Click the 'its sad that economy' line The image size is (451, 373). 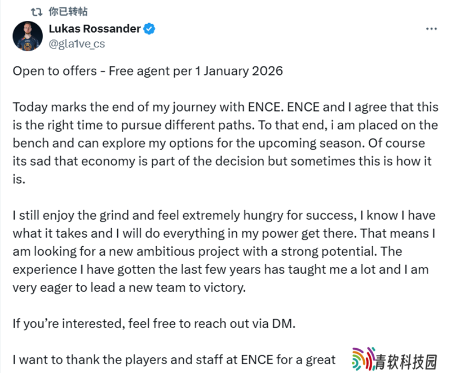[x=222, y=161]
